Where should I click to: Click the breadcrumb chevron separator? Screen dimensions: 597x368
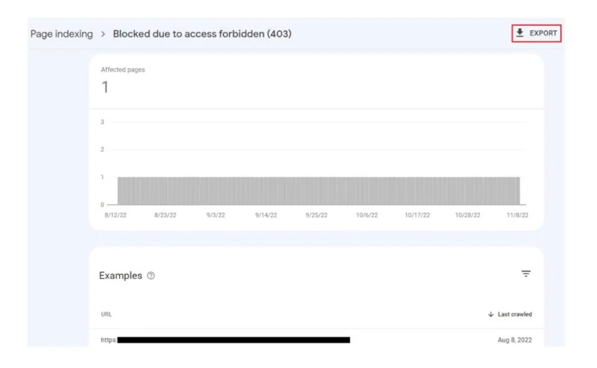(103, 34)
